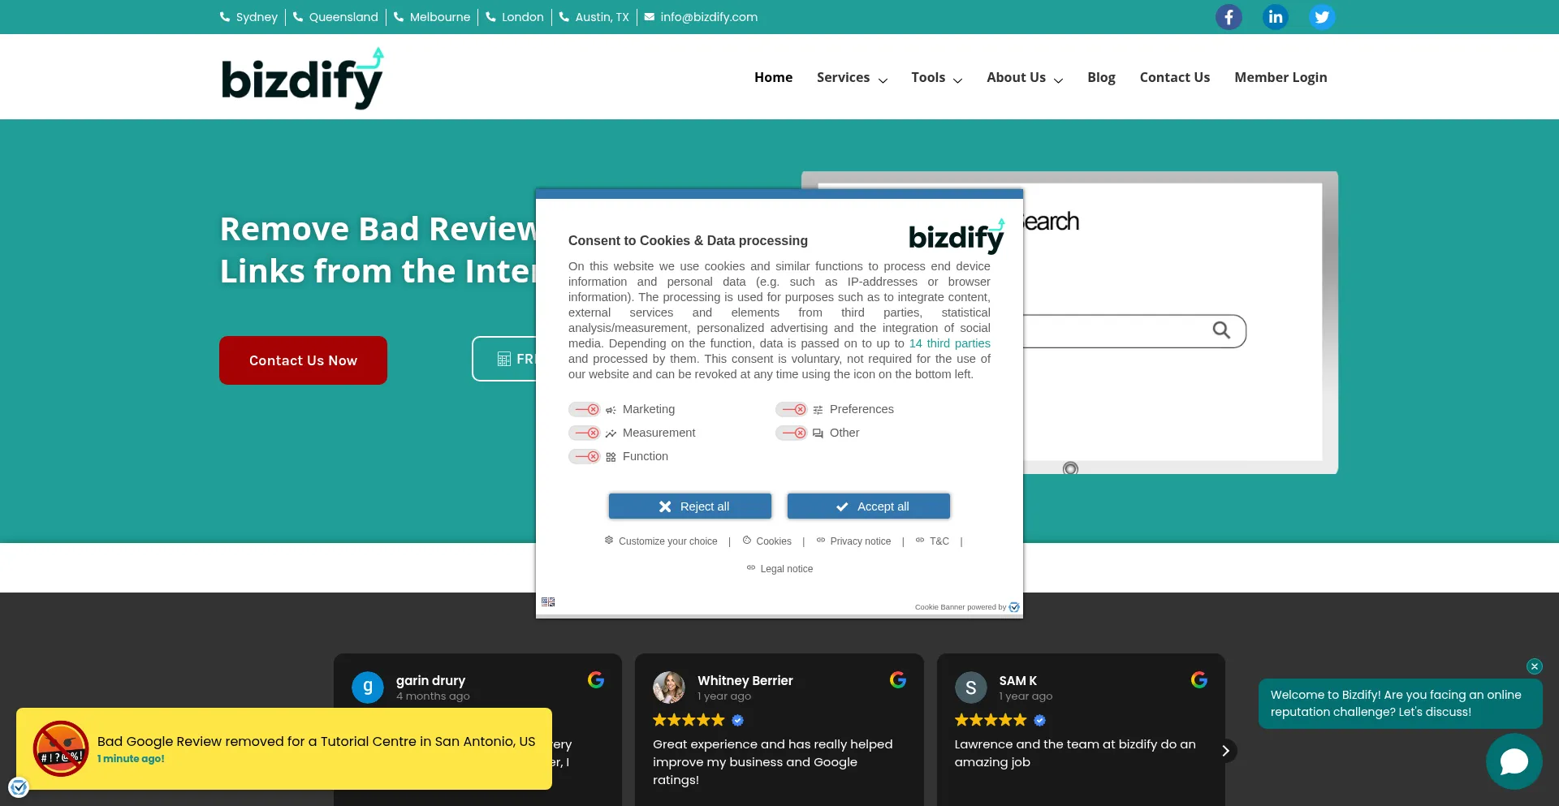The image size is (1559, 806).
Task: Expand the Services dropdown menu
Action: [852, 77]
